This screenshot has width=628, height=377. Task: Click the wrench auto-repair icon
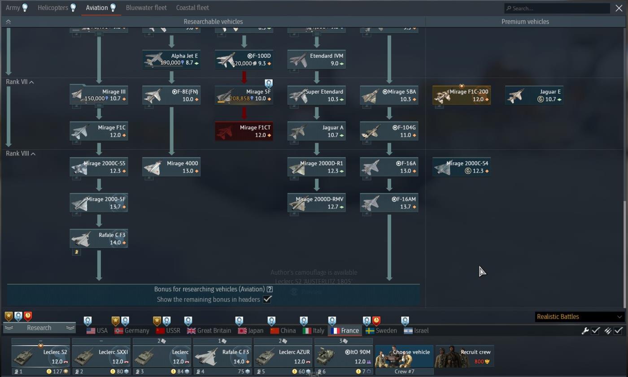point(585,330)
